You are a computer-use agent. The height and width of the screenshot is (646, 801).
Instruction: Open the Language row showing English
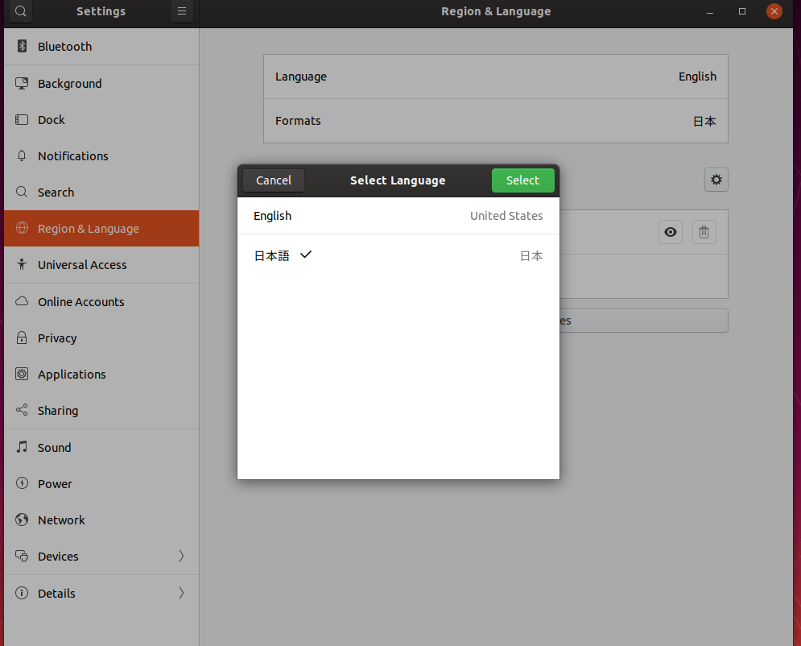click(496, 77)
